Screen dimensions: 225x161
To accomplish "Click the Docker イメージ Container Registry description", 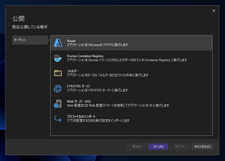I will click(127, 60).
